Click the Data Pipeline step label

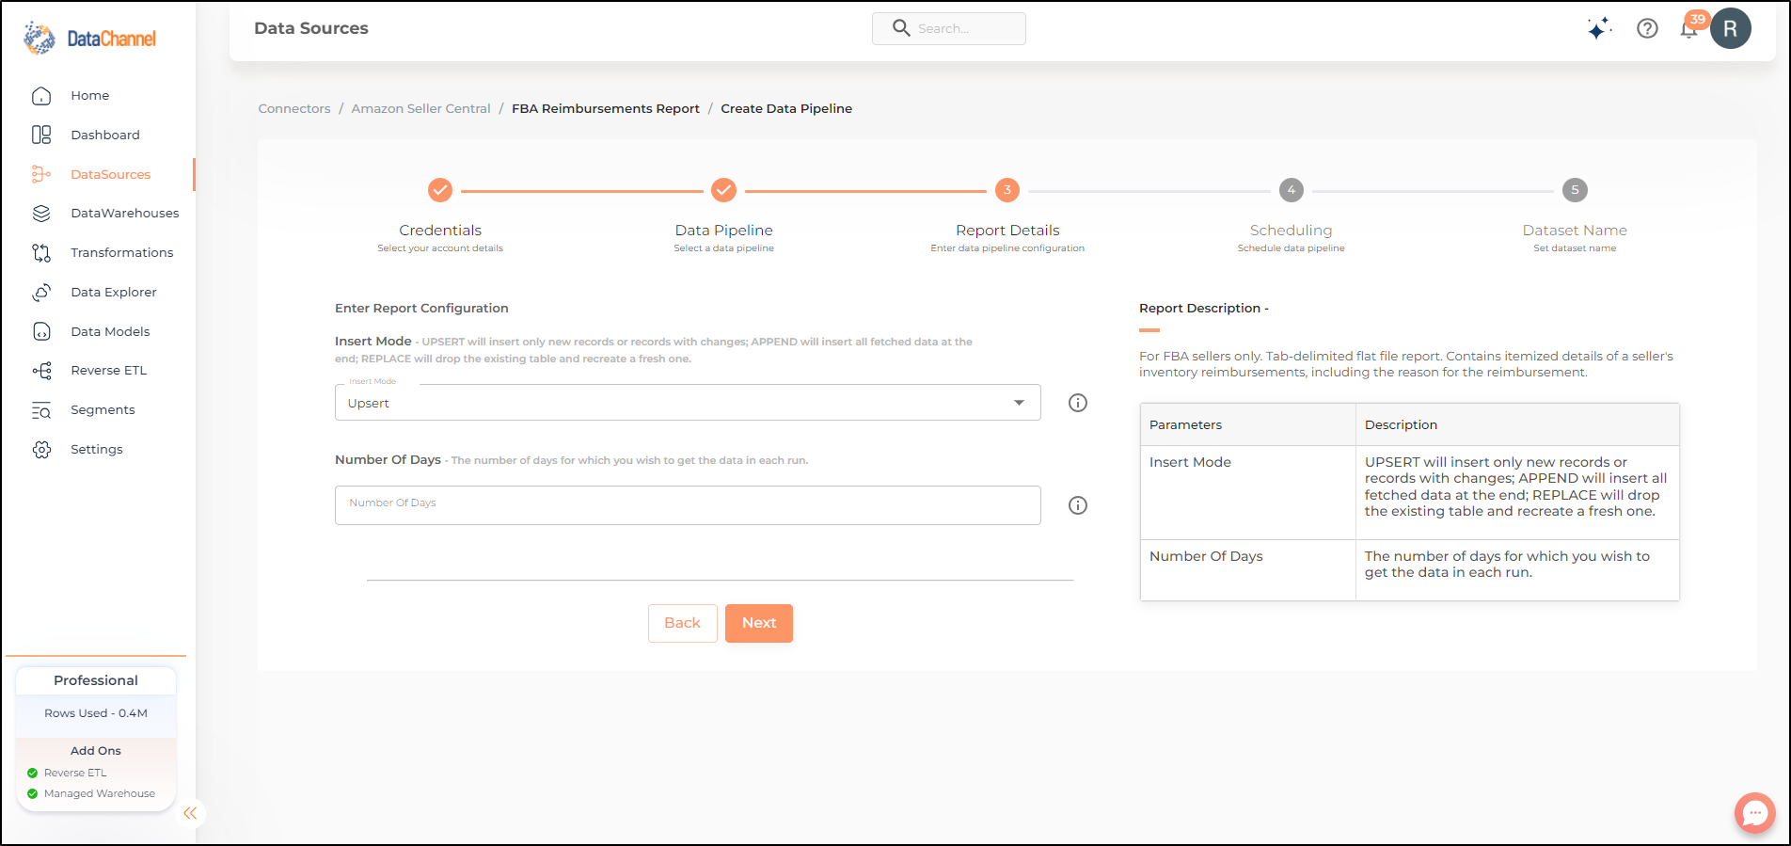point(723,231)
